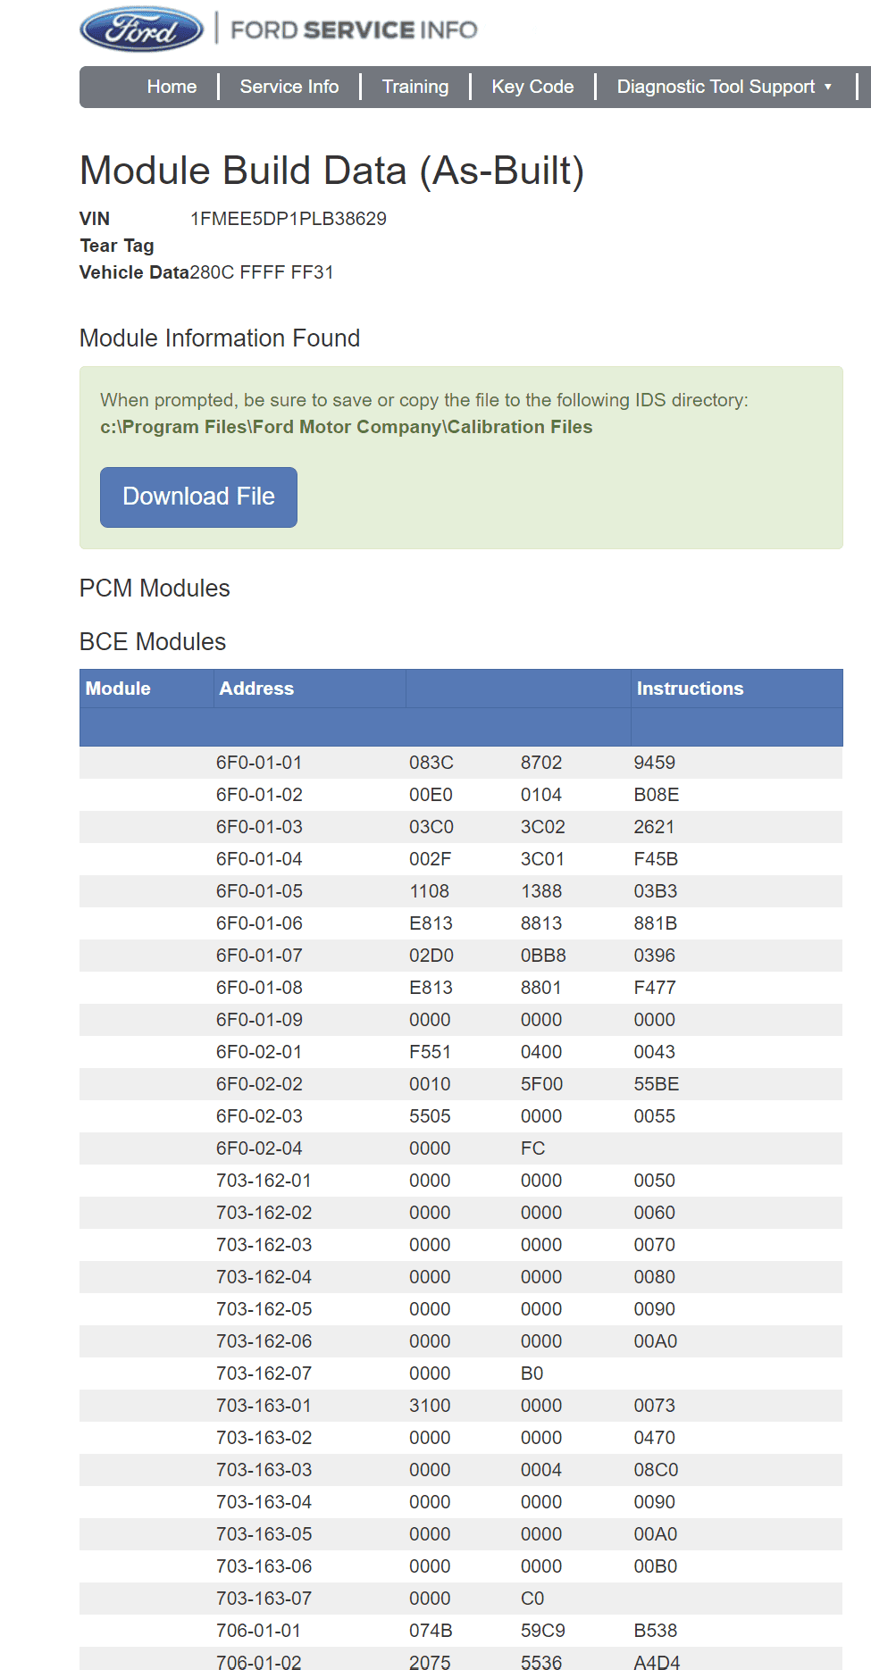Click the FORD SERVICE INFO title
The width and height of the screenshot is (871, 1670).
(354, 30)
